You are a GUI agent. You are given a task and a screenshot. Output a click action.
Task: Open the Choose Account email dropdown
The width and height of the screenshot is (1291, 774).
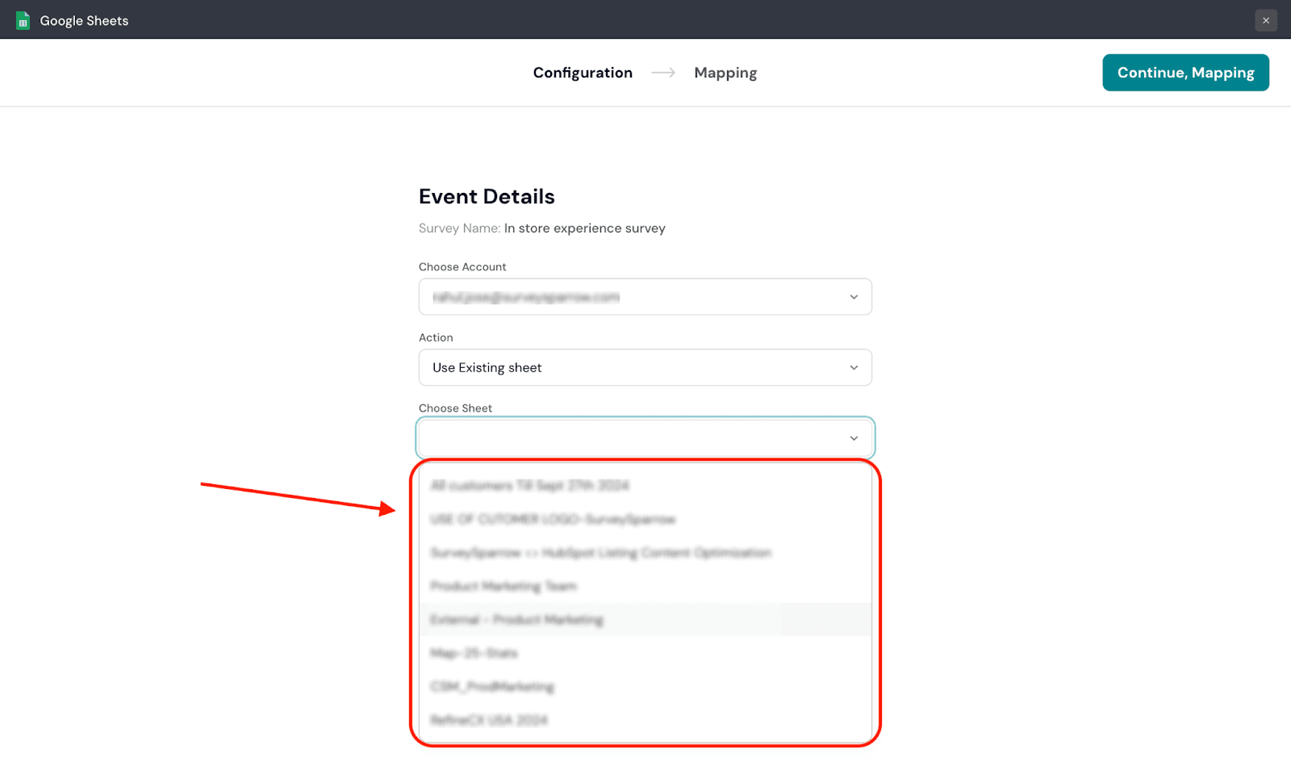click(x=629, y=297)
